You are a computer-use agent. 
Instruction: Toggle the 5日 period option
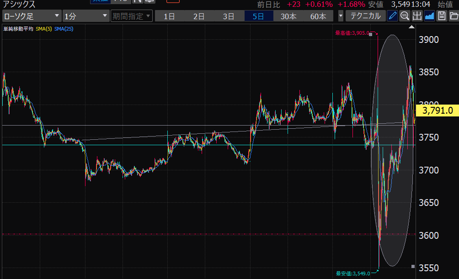(258, 16)
